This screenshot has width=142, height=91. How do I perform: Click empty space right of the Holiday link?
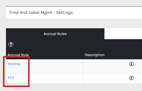52,66
